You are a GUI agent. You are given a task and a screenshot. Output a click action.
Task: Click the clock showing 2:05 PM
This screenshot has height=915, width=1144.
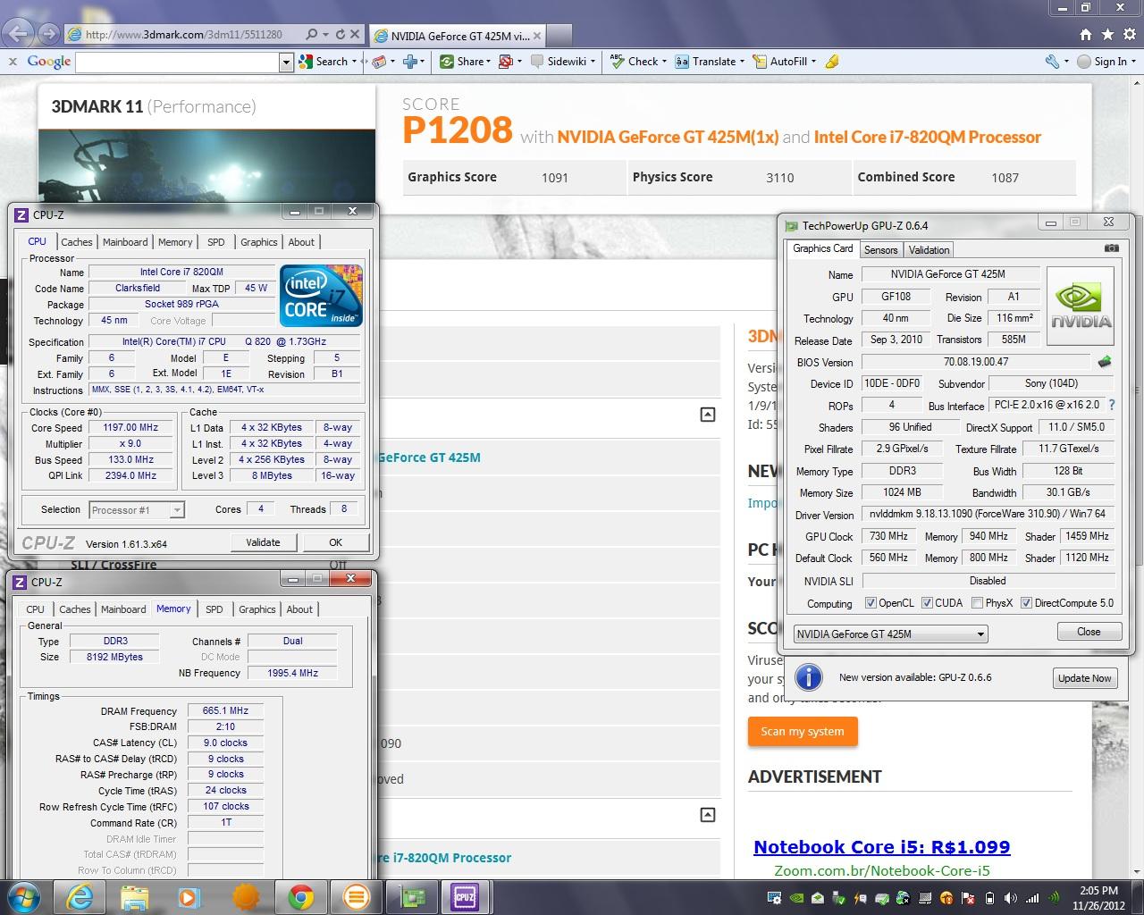(x=1098, y=890)
